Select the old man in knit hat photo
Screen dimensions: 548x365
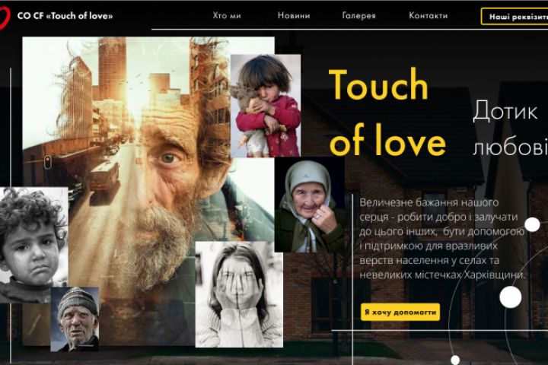tap(75, 319)
